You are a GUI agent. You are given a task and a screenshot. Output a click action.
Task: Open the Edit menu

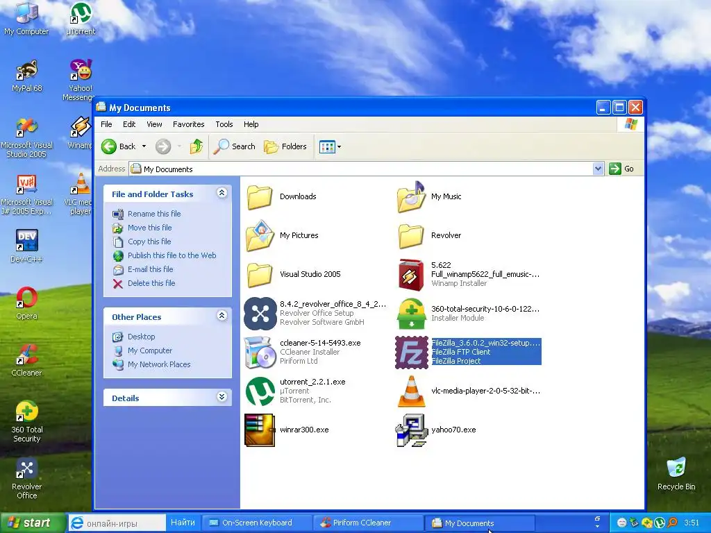[128, 124]
